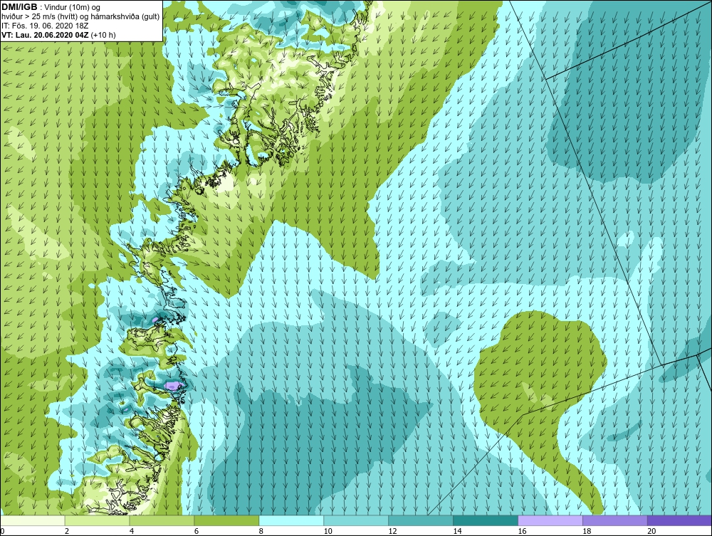Click the 2–4 m/s light green legend swatch

click(97, 520)
